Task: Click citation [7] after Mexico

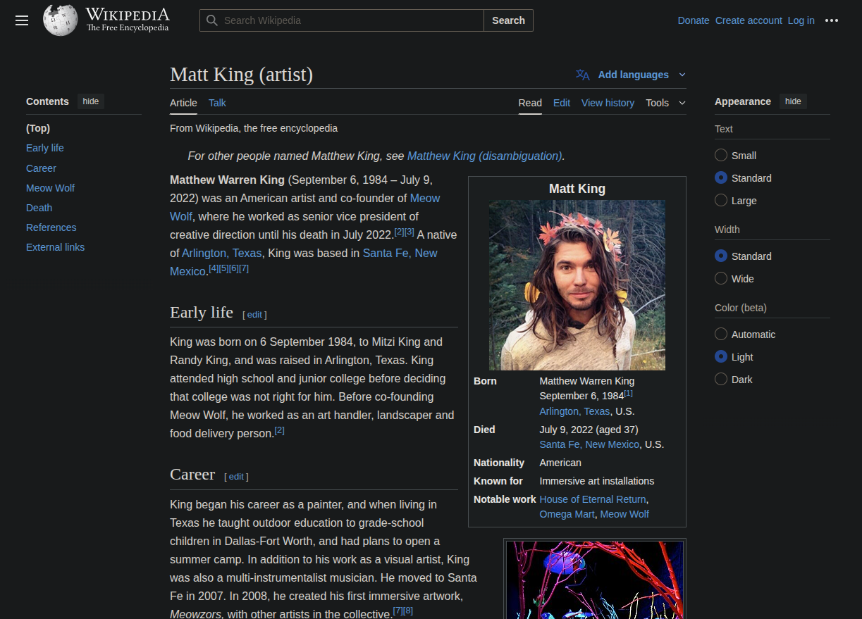Action: pos(244,268)
